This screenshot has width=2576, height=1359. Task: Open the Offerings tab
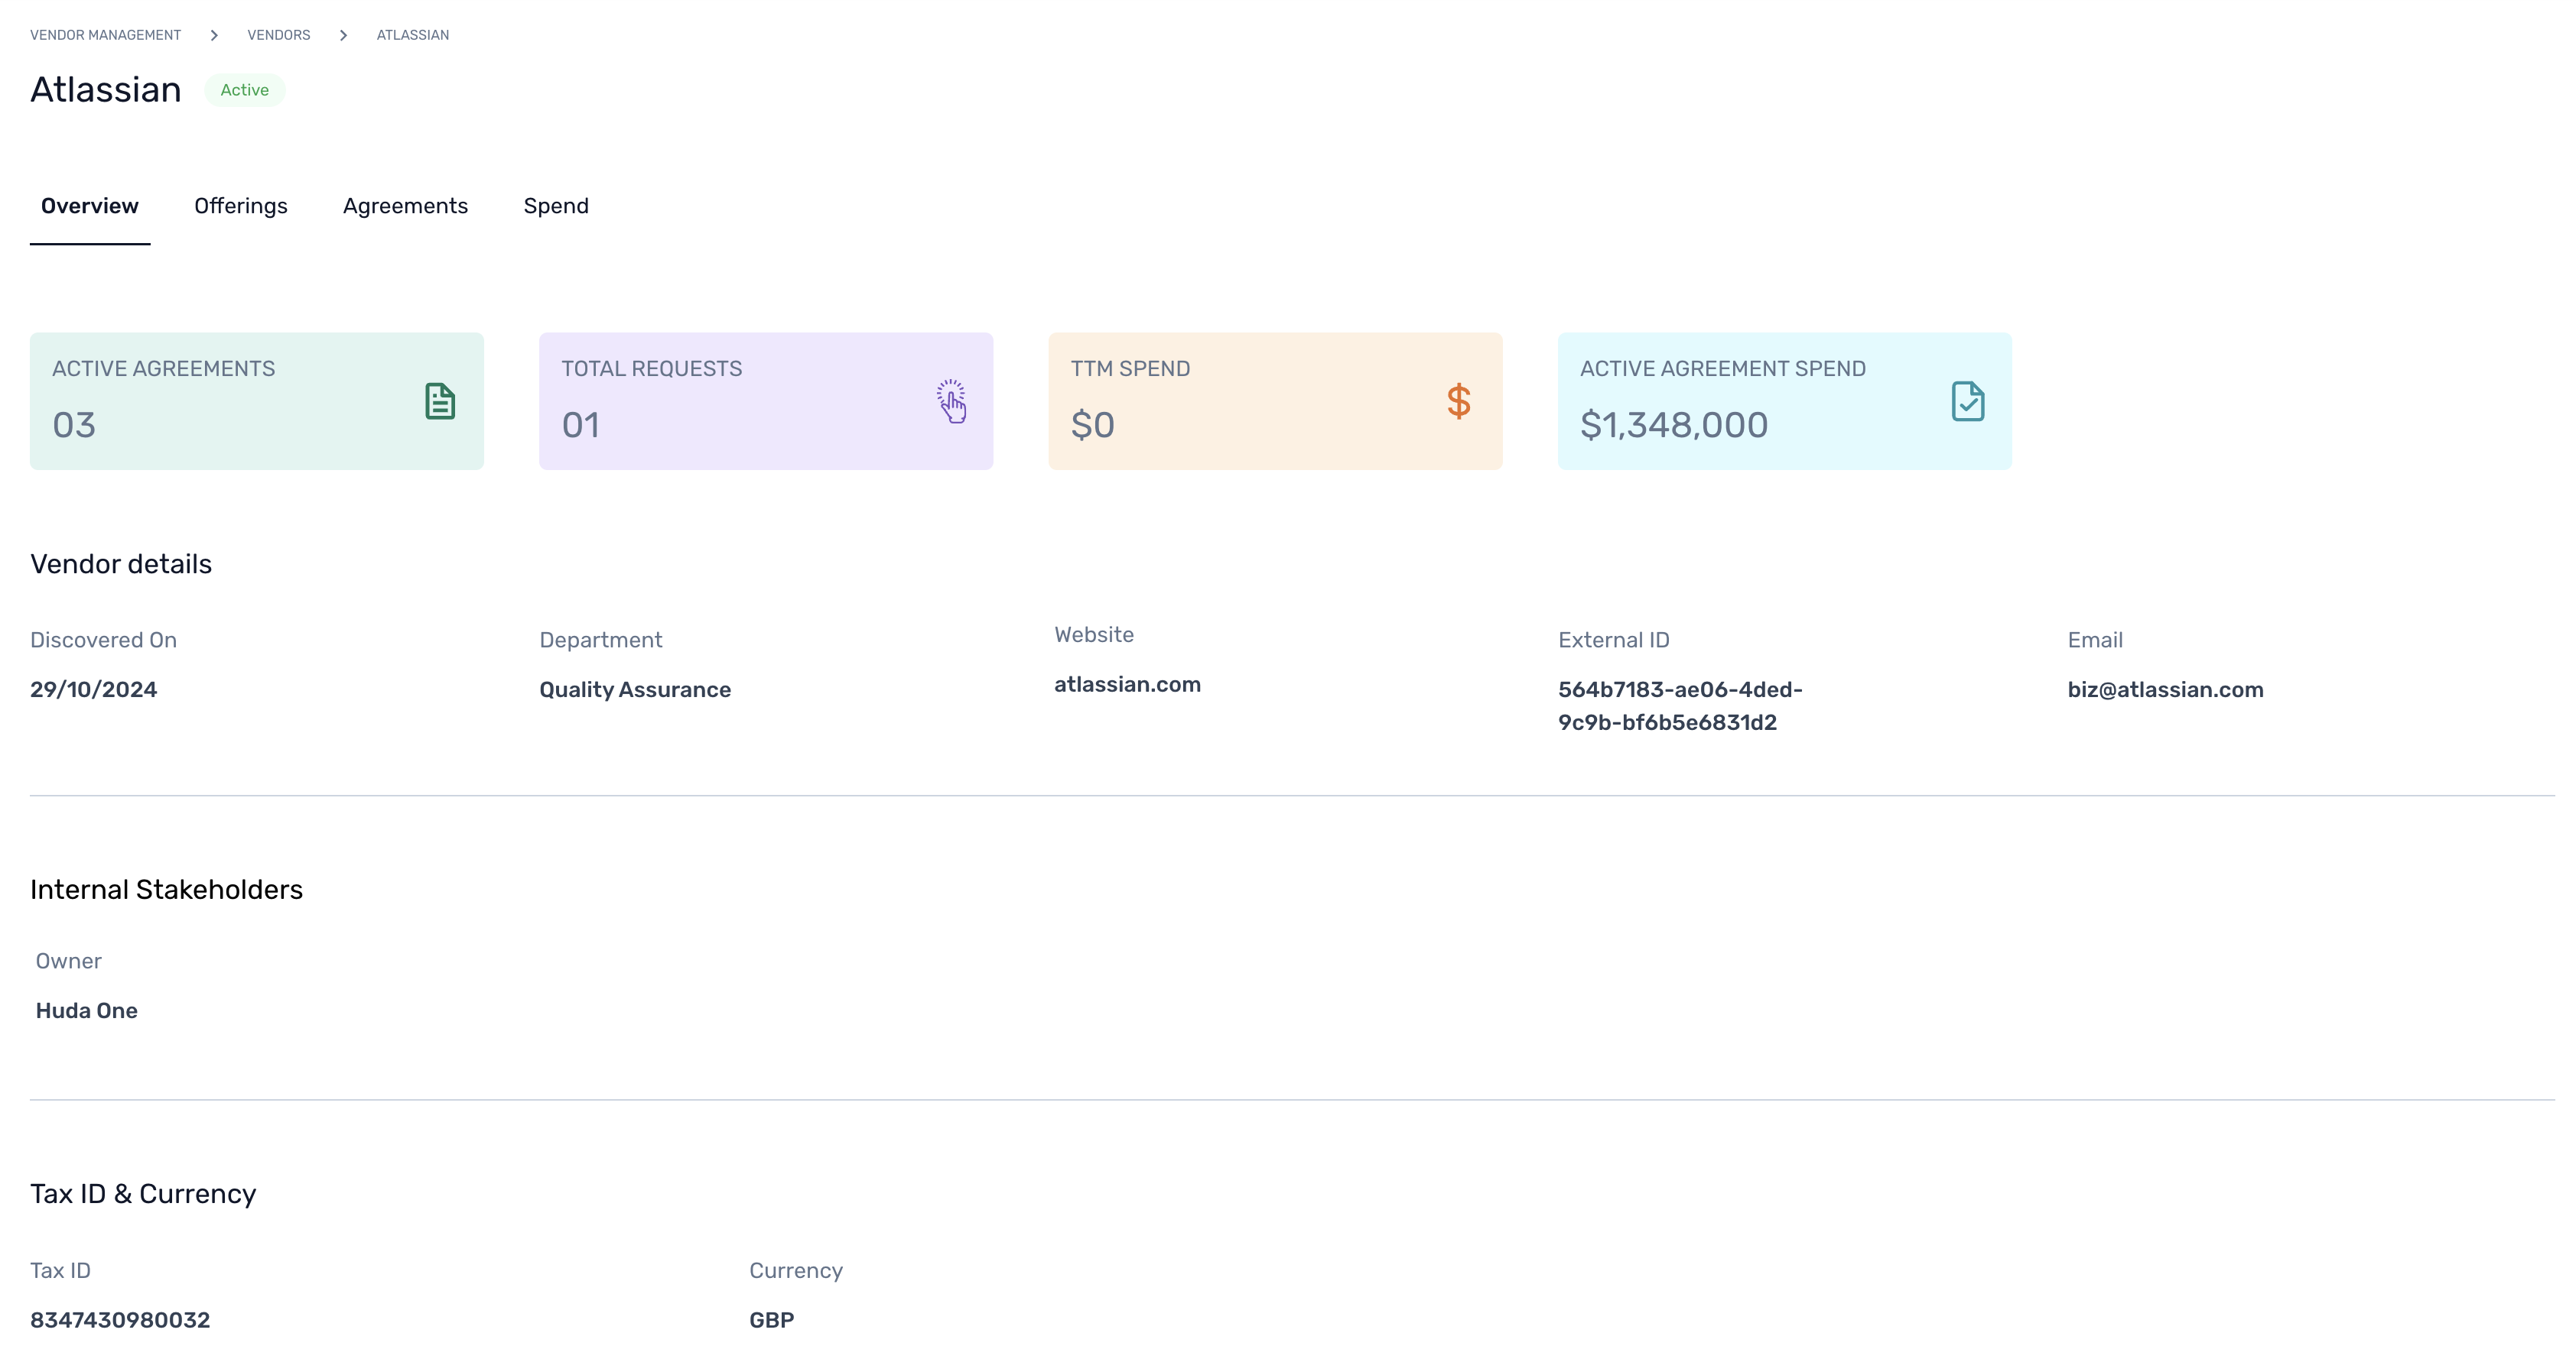pos(241,206)
